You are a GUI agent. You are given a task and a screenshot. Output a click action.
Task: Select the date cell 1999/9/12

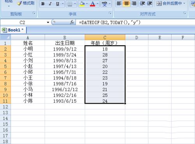point(65,49)
